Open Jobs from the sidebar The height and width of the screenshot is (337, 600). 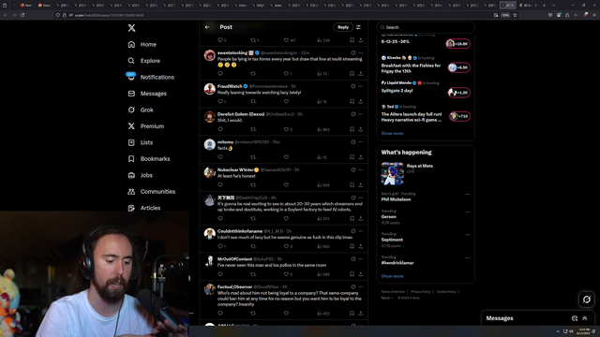[140, 175]
